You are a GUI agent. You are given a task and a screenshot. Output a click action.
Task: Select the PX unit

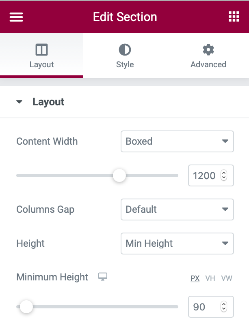pos(195,278)
